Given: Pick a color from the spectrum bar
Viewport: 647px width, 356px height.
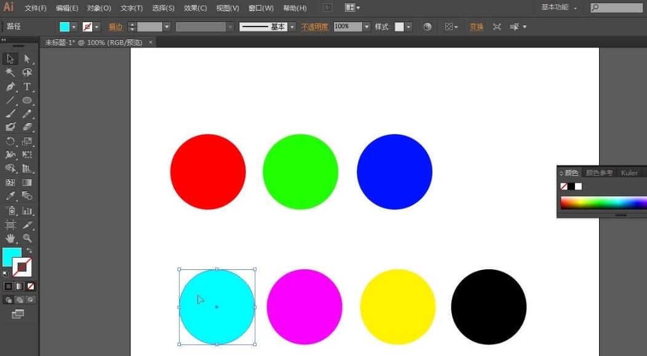Looking at the screenshot, I should point(603,203).
